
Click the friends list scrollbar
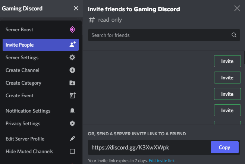(x=244, y=57)
